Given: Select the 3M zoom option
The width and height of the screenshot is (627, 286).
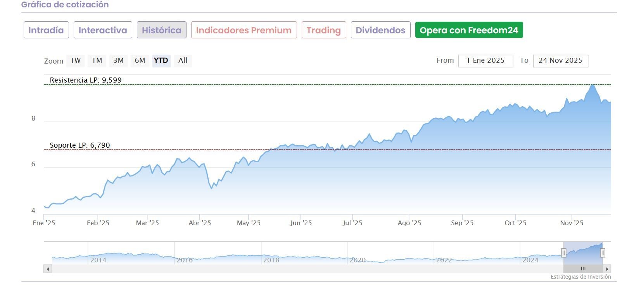Looking at the screenshot, I should [118, 60].
